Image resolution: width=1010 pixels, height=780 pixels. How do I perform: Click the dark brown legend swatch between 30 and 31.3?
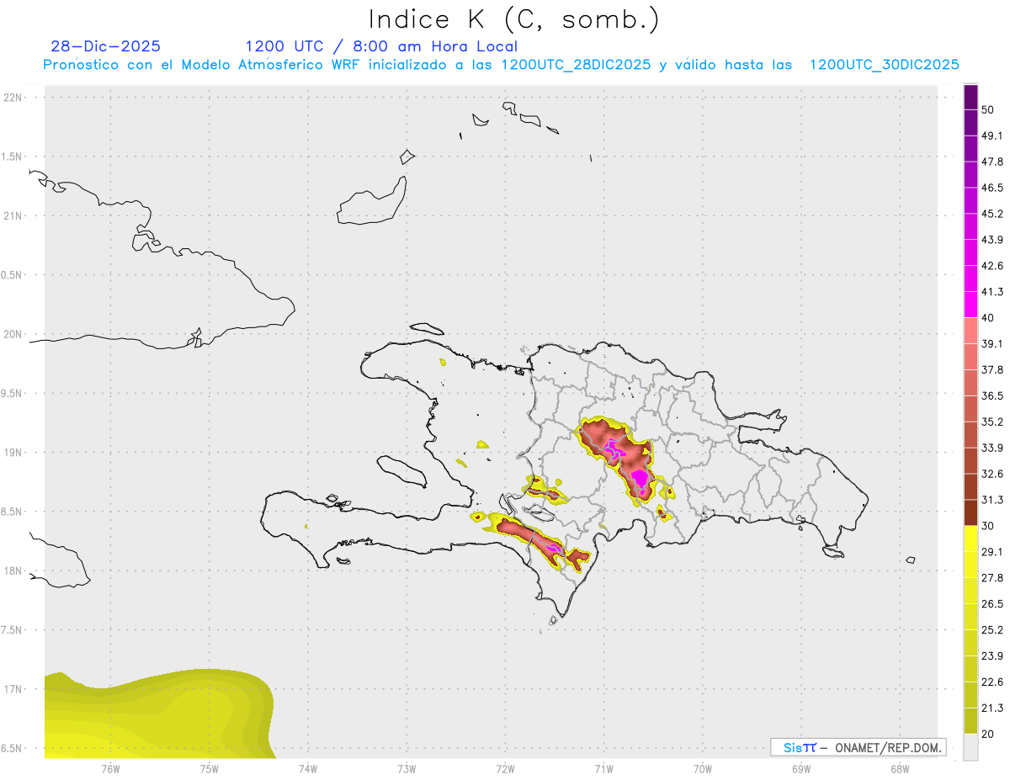point(970,513)
